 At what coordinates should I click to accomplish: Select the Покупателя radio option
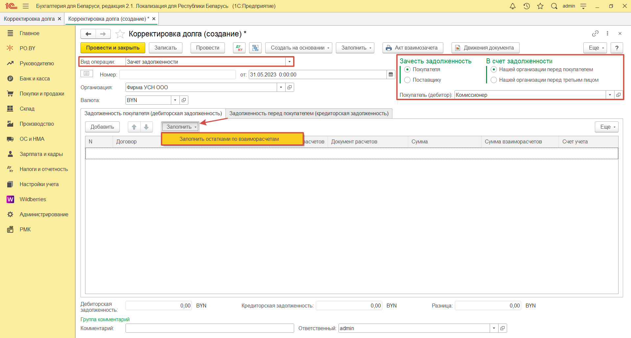[408, 69]
